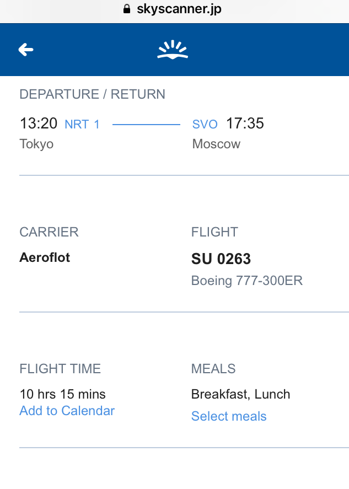Tap the padlock icon in address bar
349x489 pixels.
127,9
